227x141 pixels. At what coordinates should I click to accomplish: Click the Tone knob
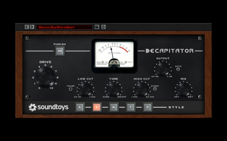coord(113,89)
